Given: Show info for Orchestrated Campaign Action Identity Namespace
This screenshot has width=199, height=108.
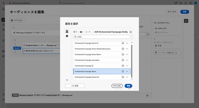Looking at the screenshot, I should coord(123,49).
